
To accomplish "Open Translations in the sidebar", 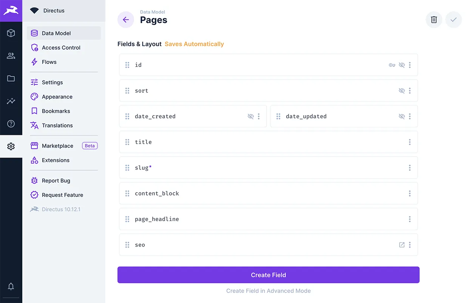I will [64, 125].
